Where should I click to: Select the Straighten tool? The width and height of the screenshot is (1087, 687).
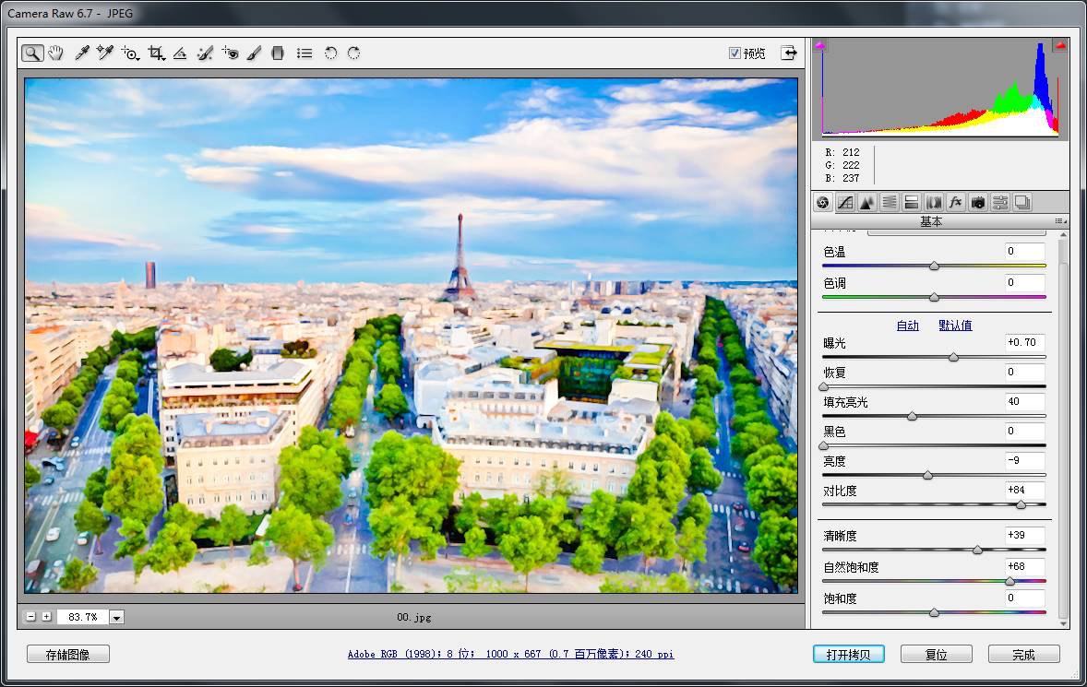[x=180, y=53]
